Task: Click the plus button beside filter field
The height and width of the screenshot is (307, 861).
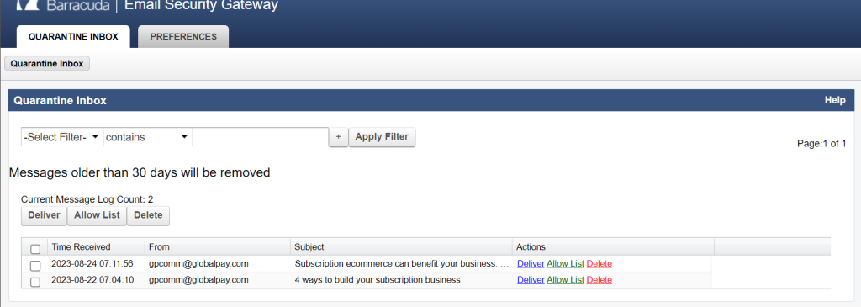Action: click(338, 137)
